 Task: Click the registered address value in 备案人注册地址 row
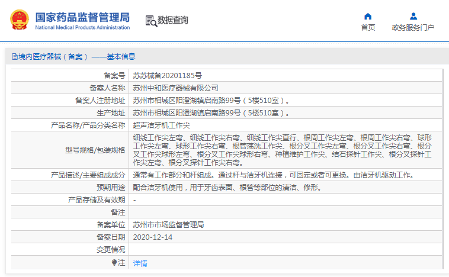(x=211, y=101)
